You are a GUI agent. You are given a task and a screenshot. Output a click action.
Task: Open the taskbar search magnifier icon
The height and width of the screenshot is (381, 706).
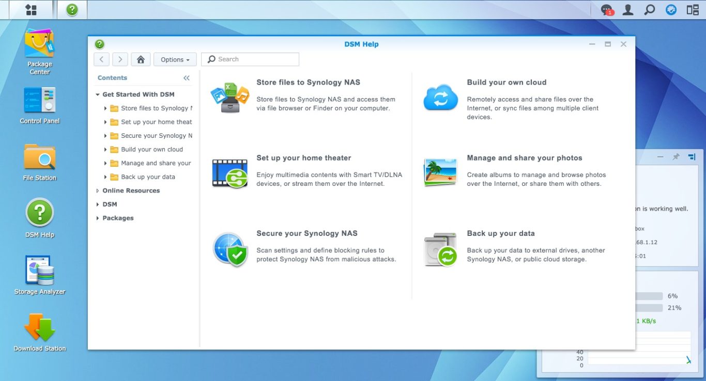click(x=650, y=10)
